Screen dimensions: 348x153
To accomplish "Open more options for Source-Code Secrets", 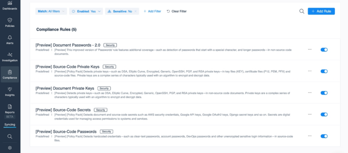I will tap(310, 114).
